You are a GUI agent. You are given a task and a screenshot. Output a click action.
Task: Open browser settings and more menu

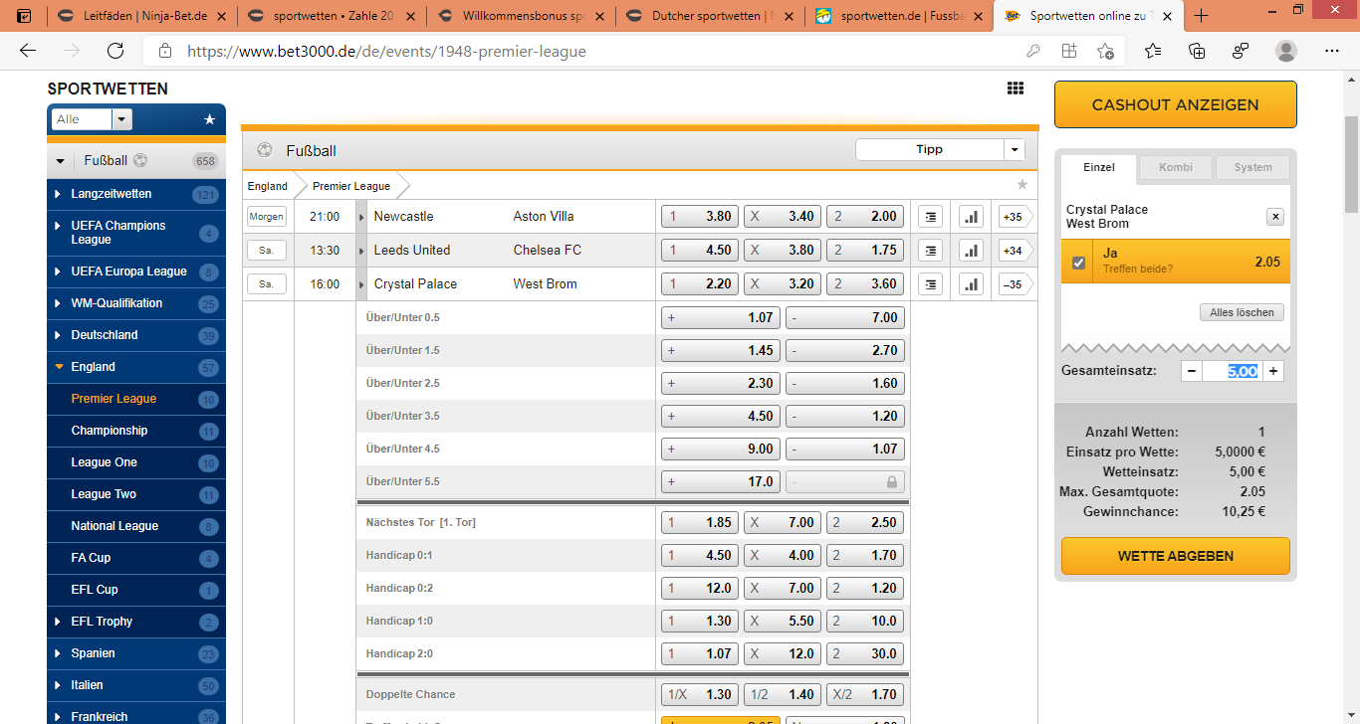pyautogui.click(x=1332, y=51)
